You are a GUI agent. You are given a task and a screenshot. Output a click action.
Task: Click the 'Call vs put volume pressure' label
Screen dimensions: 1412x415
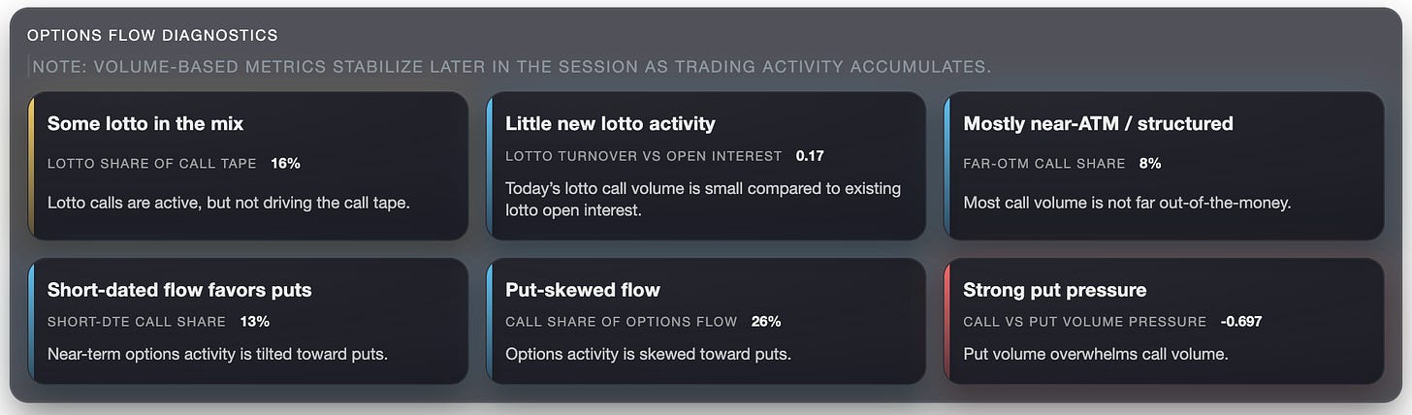pyautogui.click(x=1085, y=321)
